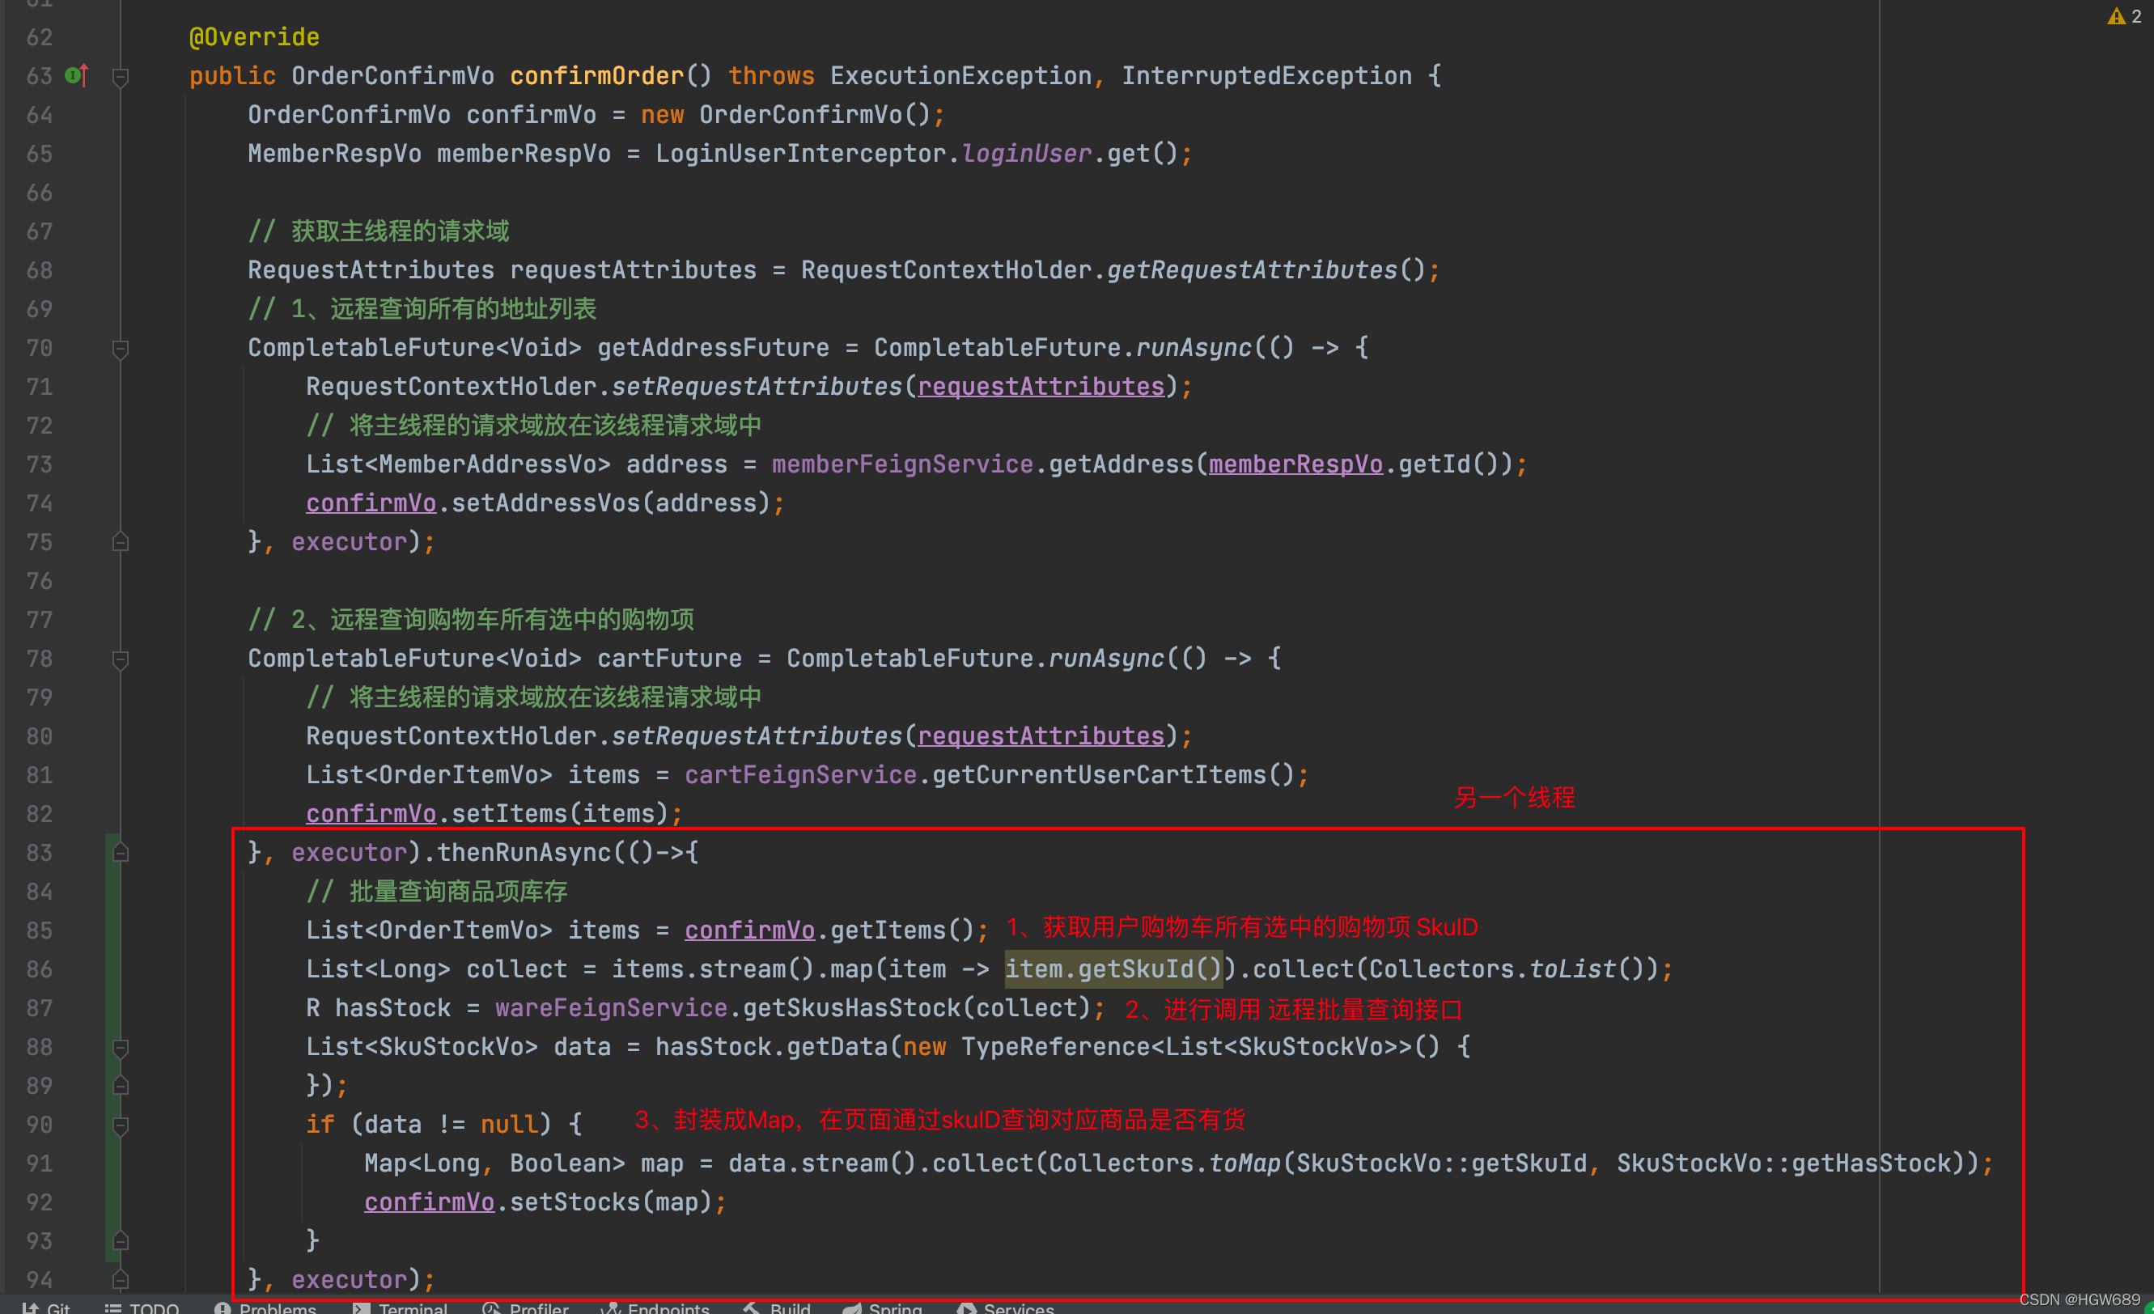This screenshot has height=1314, width=2154.
Task: Click cartFeignService on line 81
Action: (x=801, y=775)
